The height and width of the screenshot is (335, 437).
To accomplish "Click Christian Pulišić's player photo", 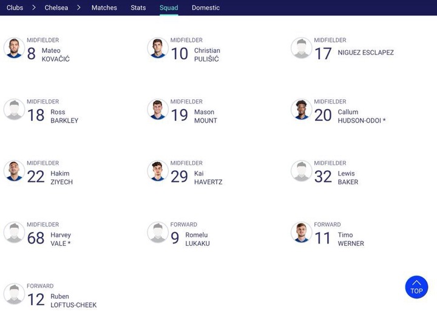I will 158,48.
